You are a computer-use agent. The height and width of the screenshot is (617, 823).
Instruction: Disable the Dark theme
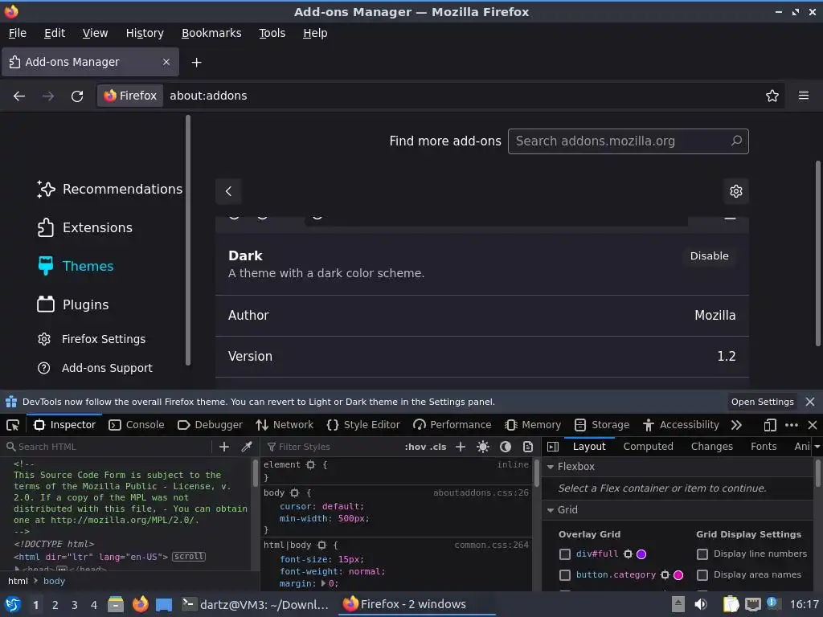click(709, 256)
